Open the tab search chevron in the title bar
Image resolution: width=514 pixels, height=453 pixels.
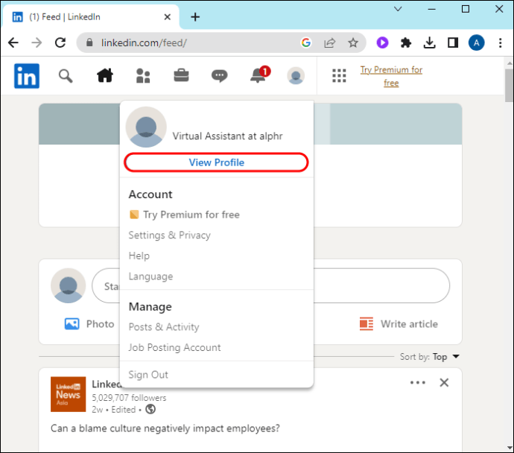click(x=398, y=9)
